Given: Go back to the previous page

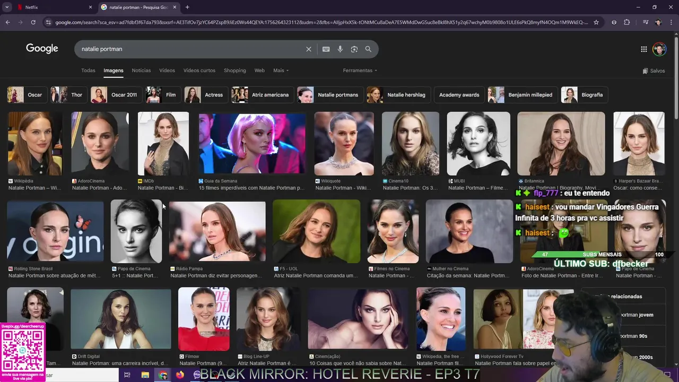Looking at the screenshot, I should pos(7,22).
